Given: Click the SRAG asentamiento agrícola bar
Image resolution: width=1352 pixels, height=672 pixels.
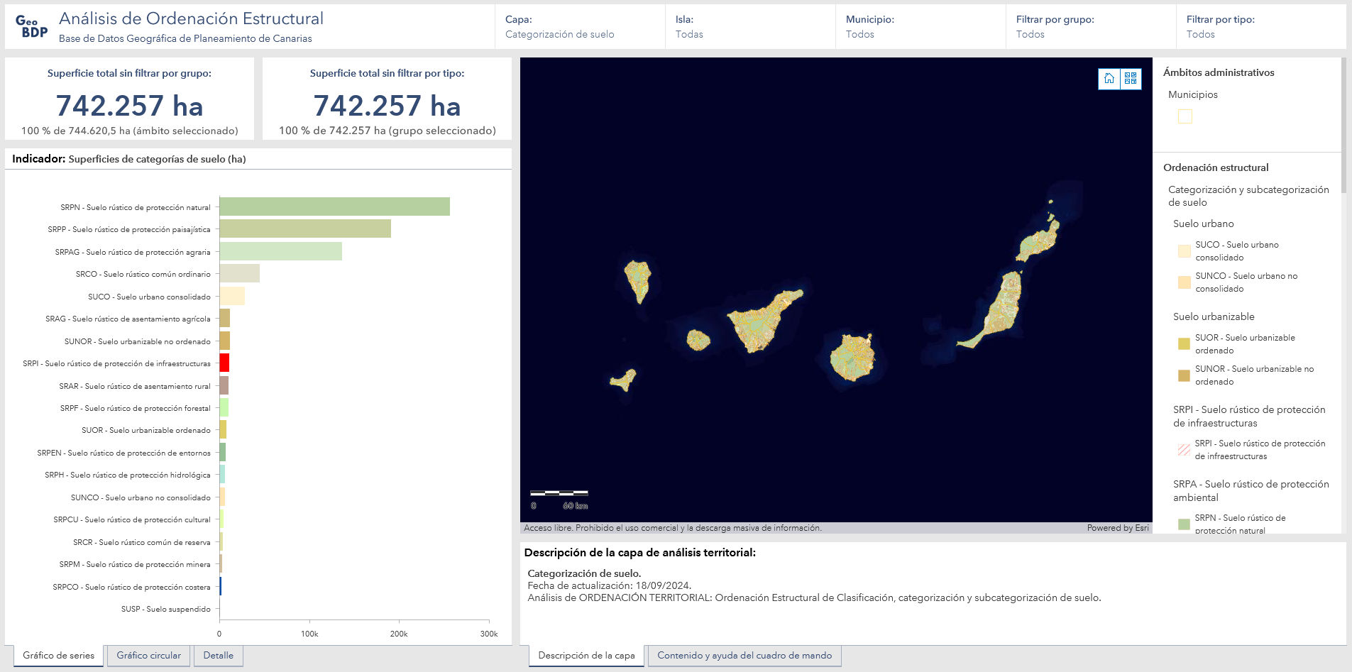Looking at the screenshot, I should [225, 318].
